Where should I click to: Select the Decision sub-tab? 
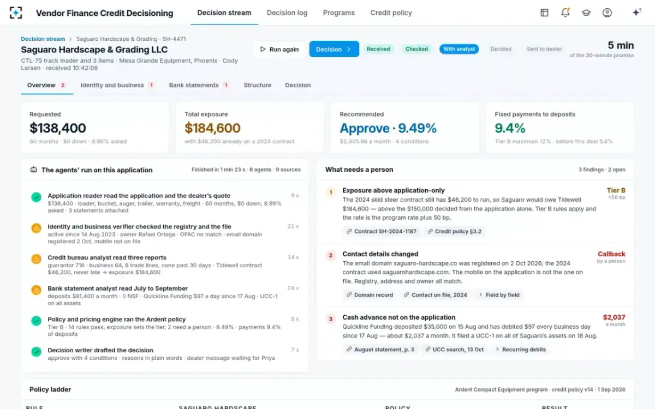pos(298,85)
